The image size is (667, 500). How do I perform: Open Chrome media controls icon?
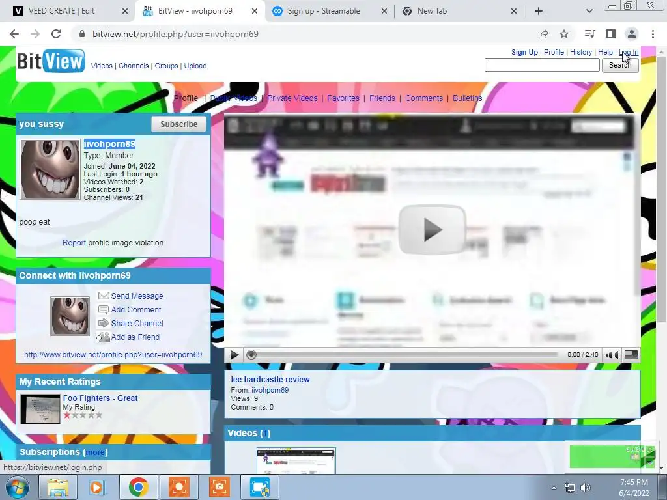(589, 34)
